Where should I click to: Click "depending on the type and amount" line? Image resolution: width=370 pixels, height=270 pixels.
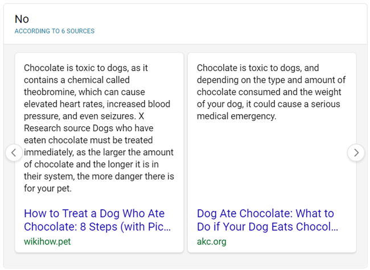coord(268,80)
